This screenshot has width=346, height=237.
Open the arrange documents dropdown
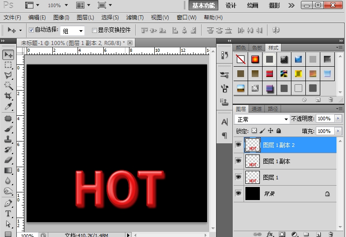pos(83,5)
